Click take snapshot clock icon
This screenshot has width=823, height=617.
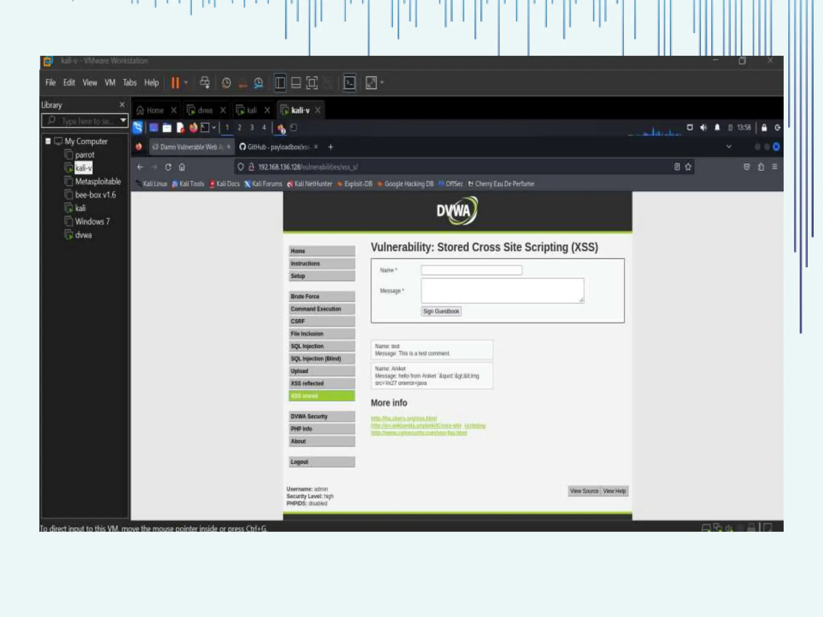point(226,83)
